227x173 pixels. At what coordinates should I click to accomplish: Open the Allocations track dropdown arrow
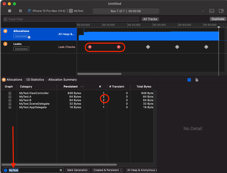(x=29, y=37)
